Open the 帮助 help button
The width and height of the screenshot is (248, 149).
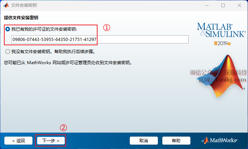click(x=176, y=140)
